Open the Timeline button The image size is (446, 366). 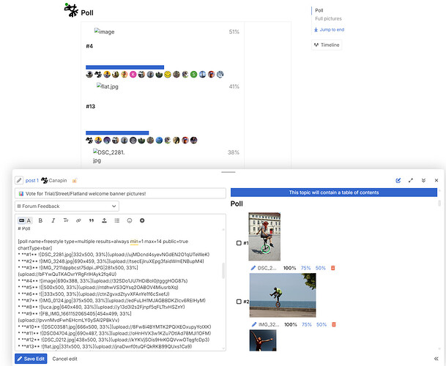coord(327,45)
